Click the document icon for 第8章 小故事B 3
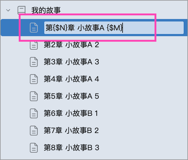This screenshot has height=160, width=188. pyautogui.click(x=34, y=148)
